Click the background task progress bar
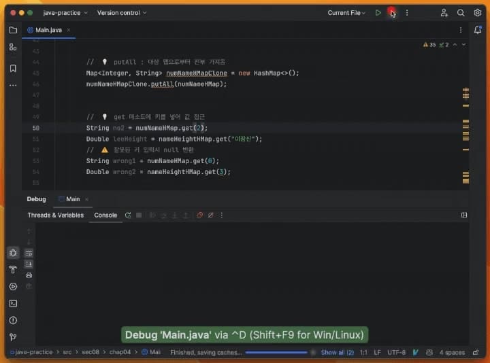Screen dimensions: 490x363 tap(276, 352)
